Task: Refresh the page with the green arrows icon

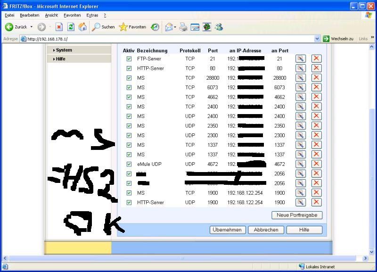Action: coord(71,27)
